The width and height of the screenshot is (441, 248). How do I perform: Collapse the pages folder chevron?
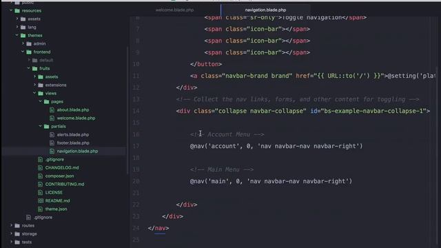click(x=41, y=101)
